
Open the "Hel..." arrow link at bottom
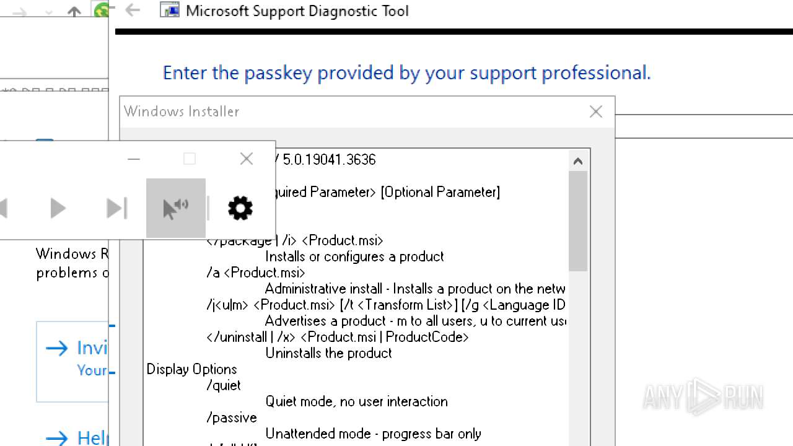pos(74,438)
